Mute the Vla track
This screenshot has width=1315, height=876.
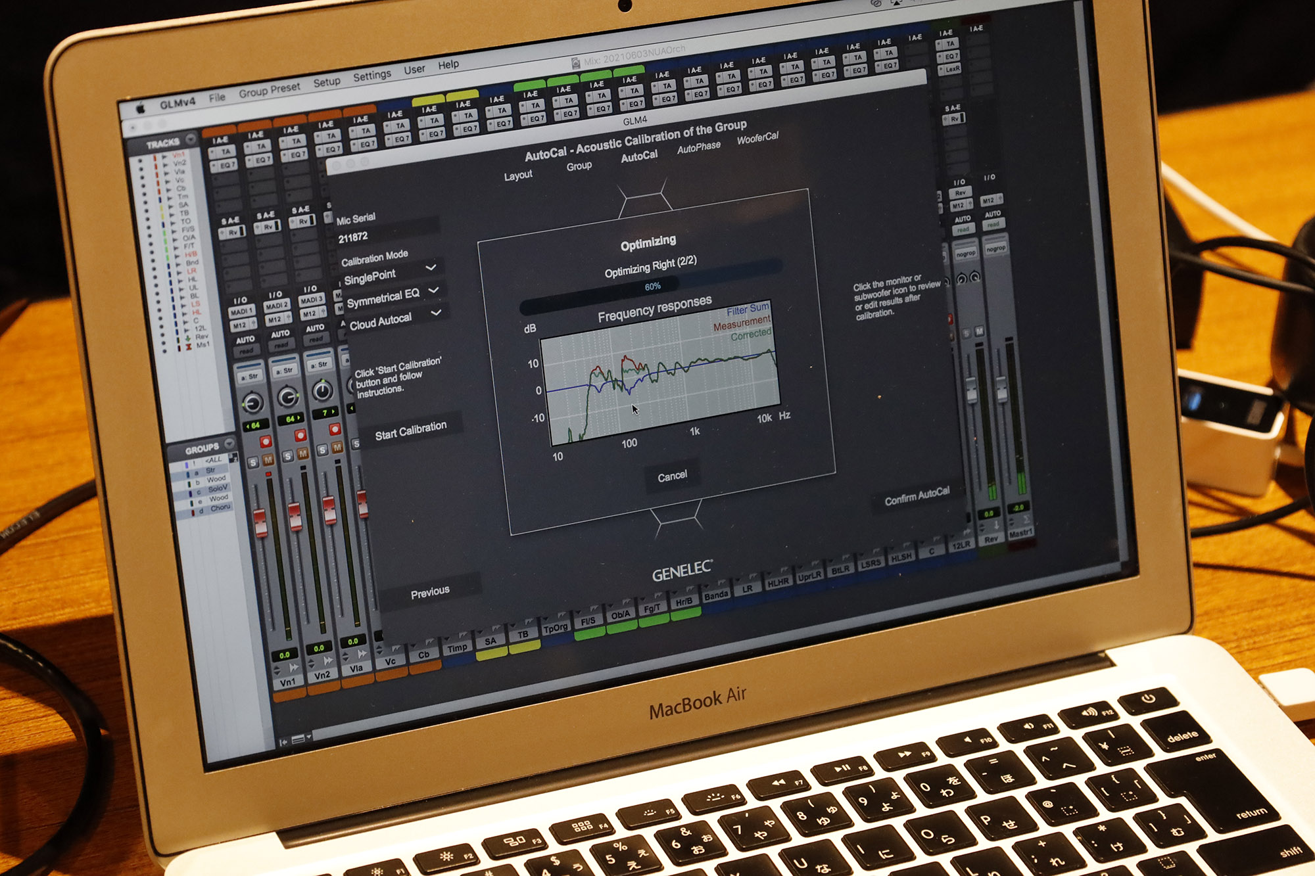tap(337, 448)
